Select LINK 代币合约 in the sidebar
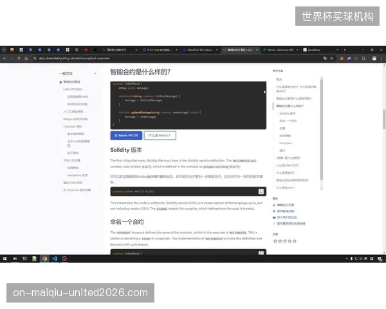The width and height of the screenshot is (386, 309). (x=72, y=89)
